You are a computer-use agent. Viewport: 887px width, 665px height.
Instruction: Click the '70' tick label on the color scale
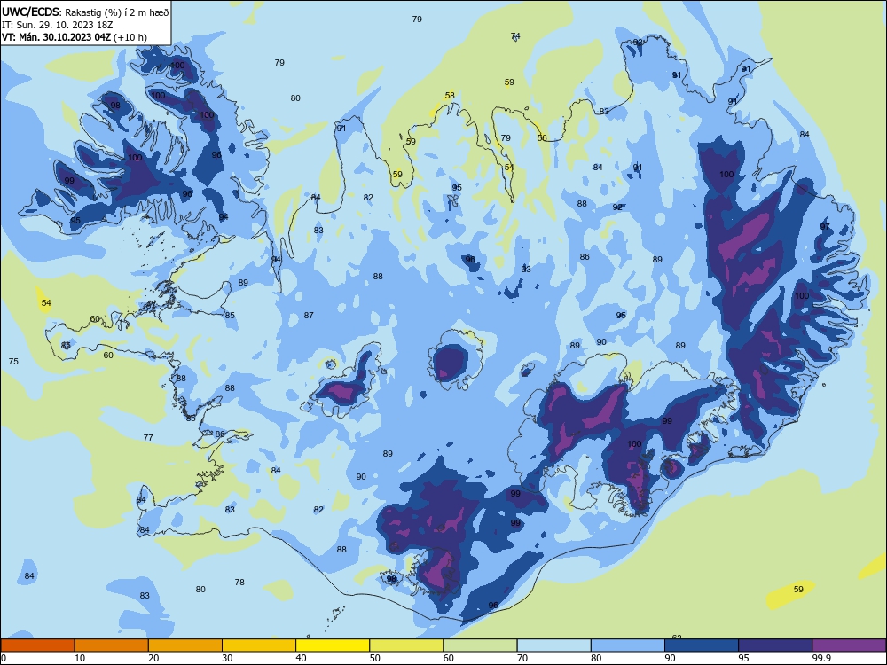[x=522, y=658]
